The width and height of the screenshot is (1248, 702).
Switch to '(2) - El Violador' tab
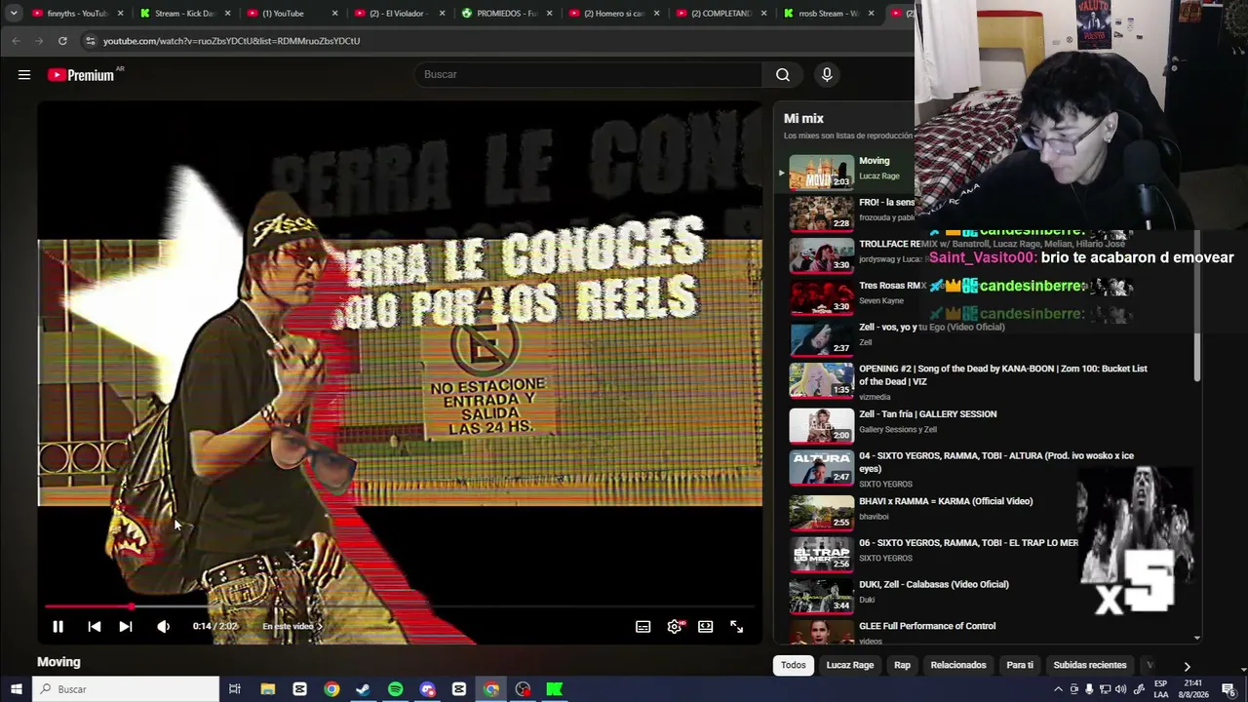pos(398,14)
